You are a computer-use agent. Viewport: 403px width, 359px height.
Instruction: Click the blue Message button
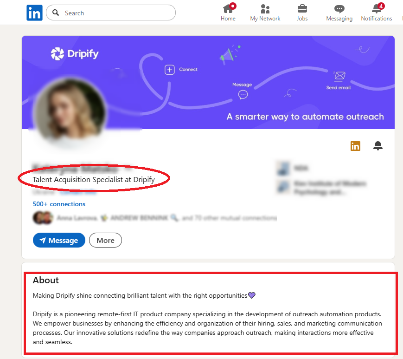click(x=59, y=240)
